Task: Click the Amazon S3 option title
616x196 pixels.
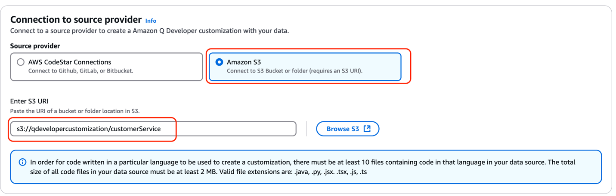Action: click(244, 62)
